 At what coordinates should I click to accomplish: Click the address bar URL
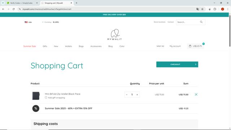tap(47, 9)
